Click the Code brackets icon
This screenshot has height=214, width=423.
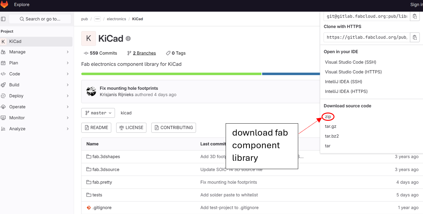(3, 74)
